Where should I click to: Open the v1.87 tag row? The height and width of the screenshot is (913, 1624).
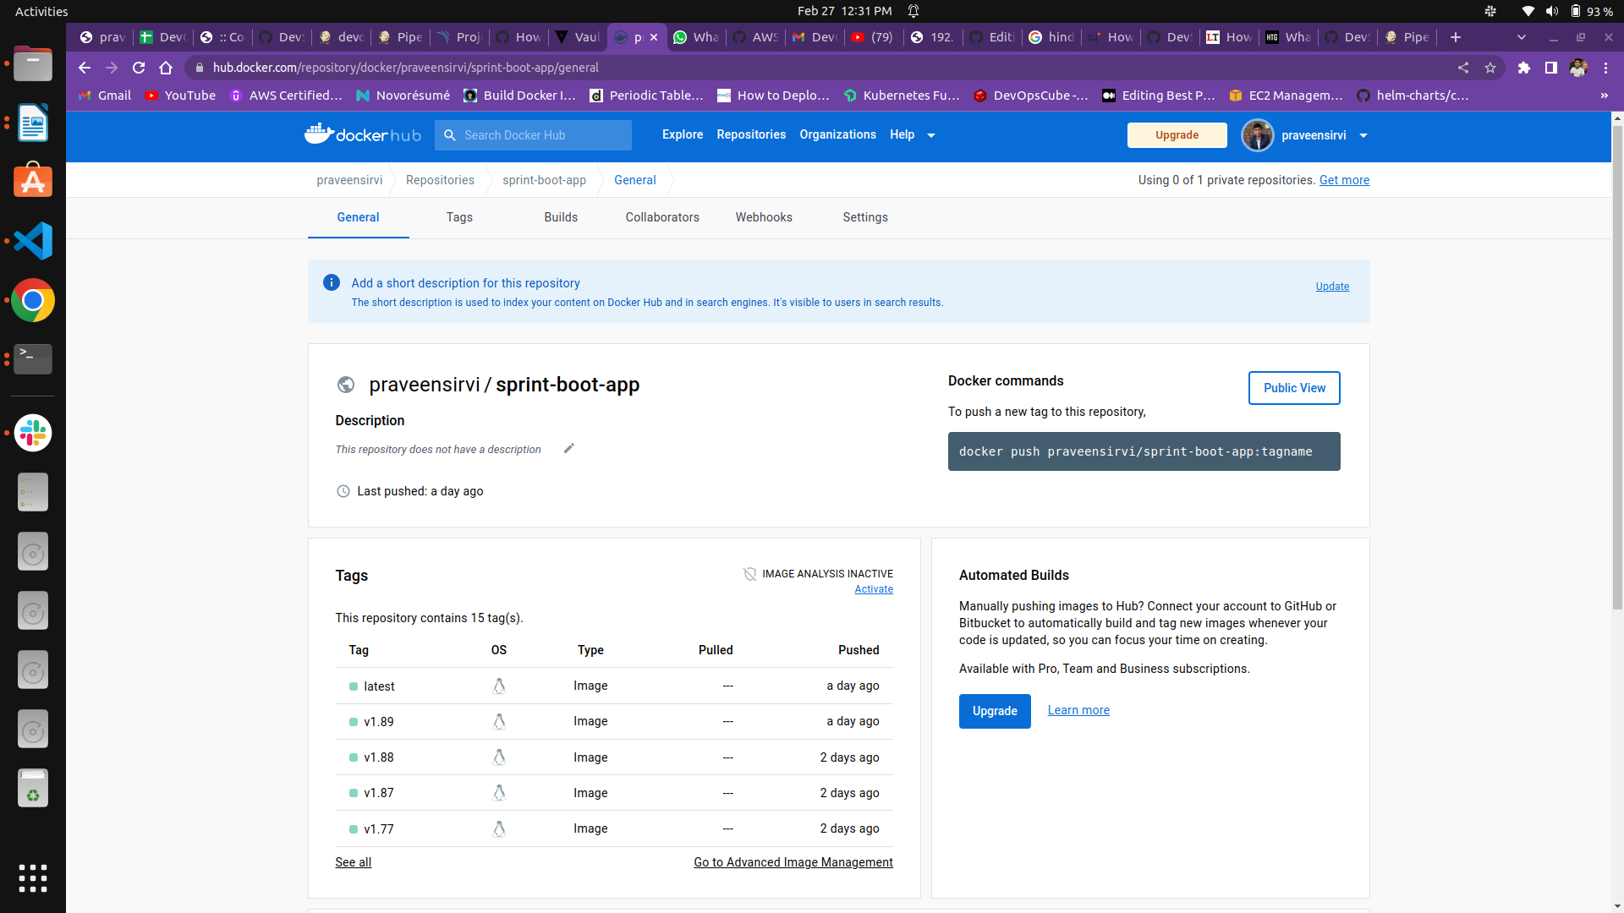pyautogui.click(x=614, y=793)
